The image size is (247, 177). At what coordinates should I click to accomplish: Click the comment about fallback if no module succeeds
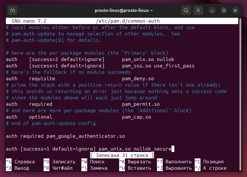pos(68,72)
